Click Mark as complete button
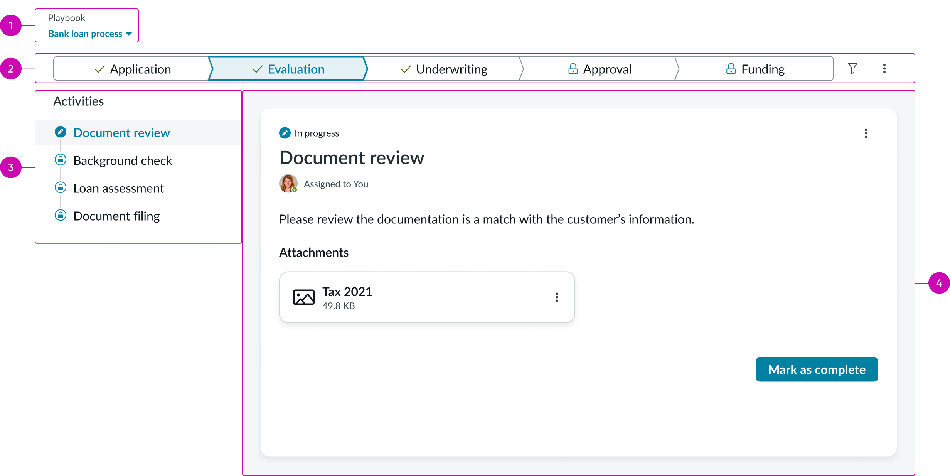 pos(817,370)
